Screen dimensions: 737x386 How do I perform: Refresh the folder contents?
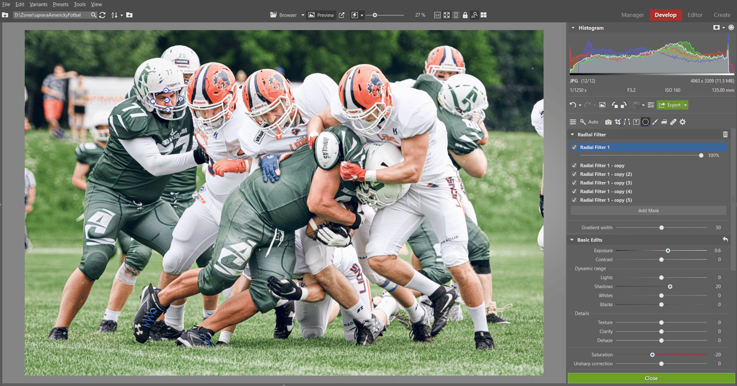pyautogui.click(x=102, y=15)
